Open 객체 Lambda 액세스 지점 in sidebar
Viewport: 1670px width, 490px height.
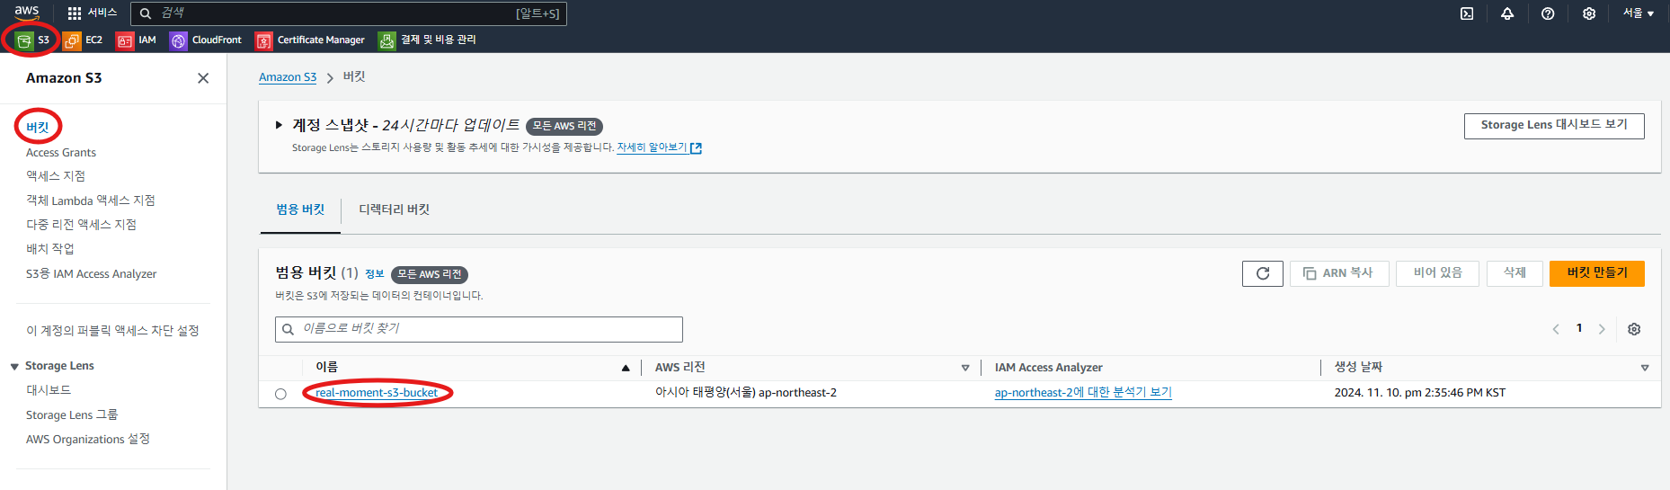pos(91,200)
